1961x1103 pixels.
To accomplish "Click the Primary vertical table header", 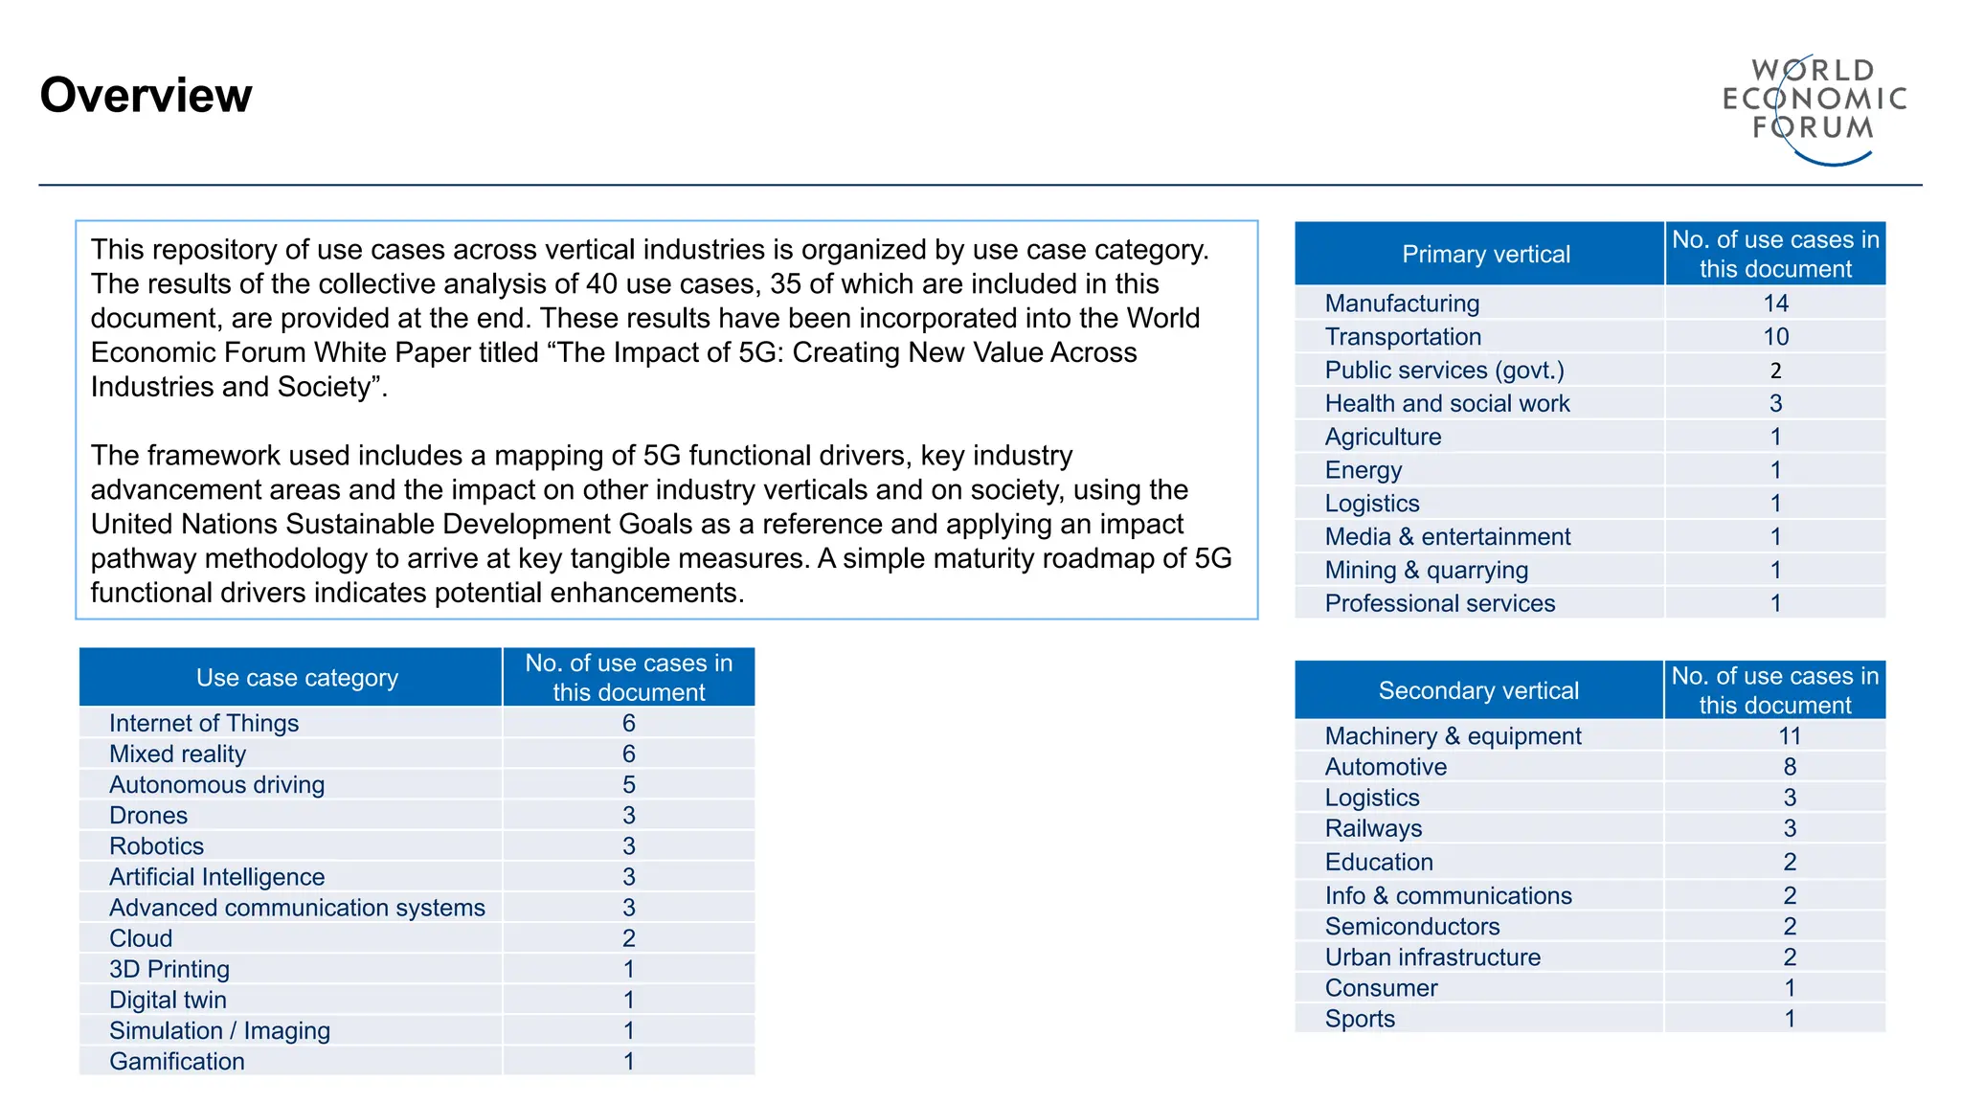I will tap(1485, 254).
